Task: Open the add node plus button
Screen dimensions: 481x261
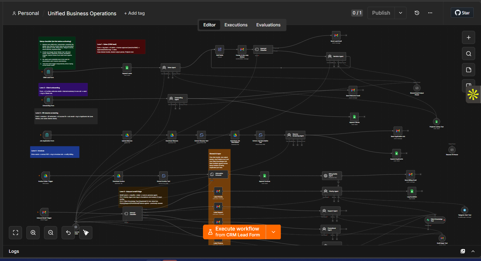Action: click(468, 38)
